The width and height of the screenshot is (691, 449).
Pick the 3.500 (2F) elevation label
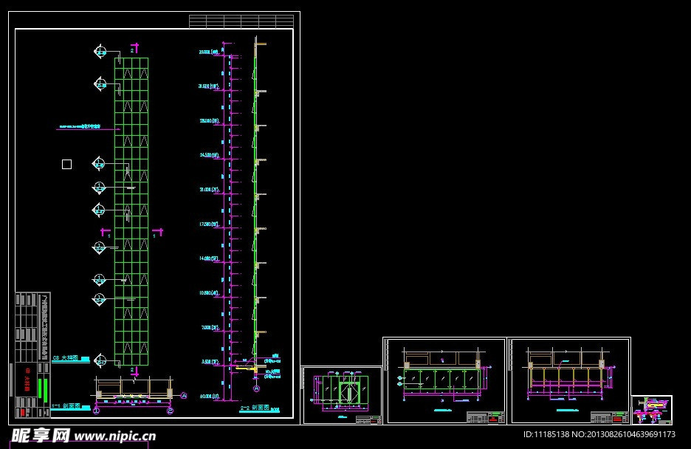(210, 362)
